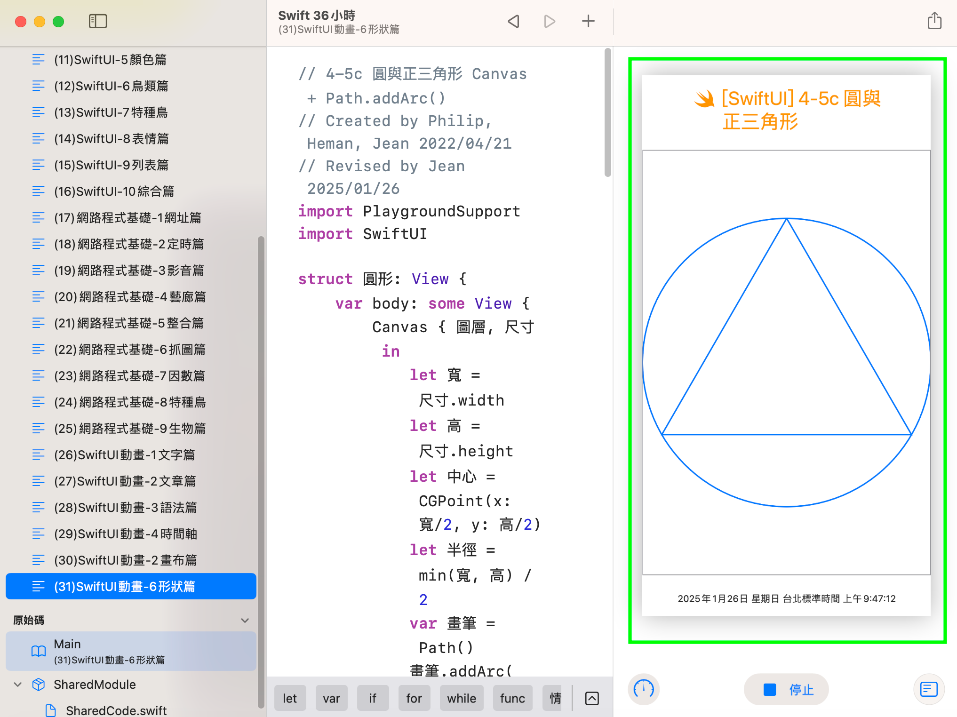Click the execution speed gauge icon
957x717 pixels.
pos(643,689)
